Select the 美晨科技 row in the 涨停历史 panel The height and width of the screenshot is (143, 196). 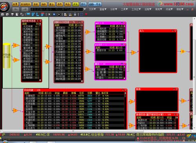coord(156,120)
